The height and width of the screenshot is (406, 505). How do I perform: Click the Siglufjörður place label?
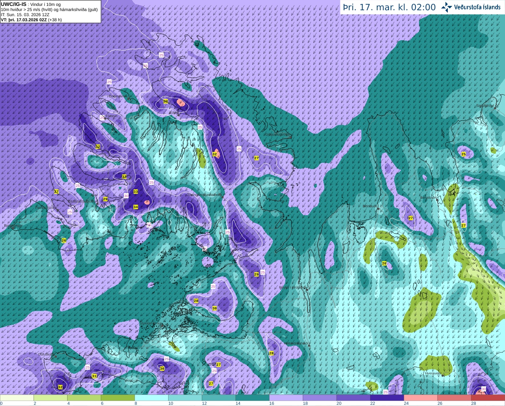485,106
